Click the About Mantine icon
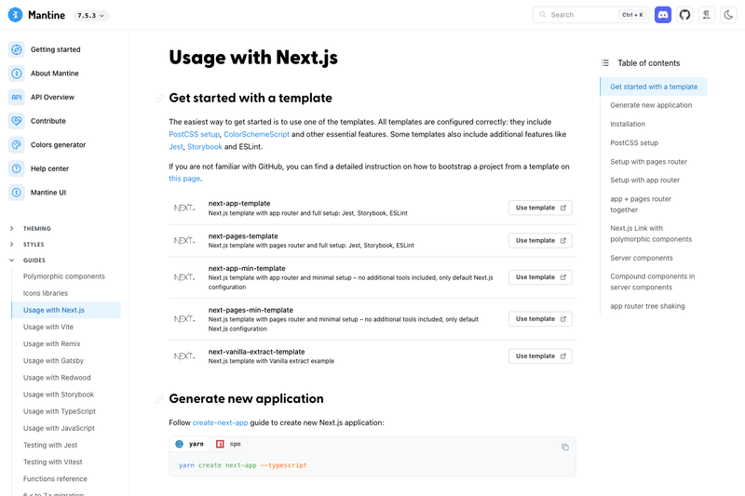The width and height of the screenshot is (745, 496). [17, 74]
